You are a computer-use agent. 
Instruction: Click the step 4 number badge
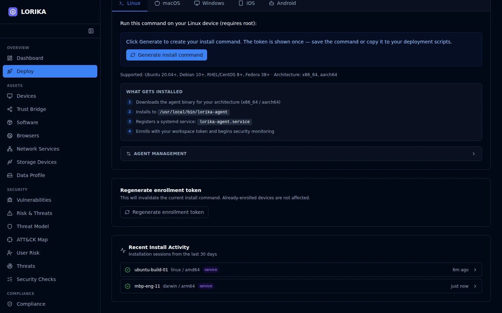pyautogui.click(x=130, y=131)
